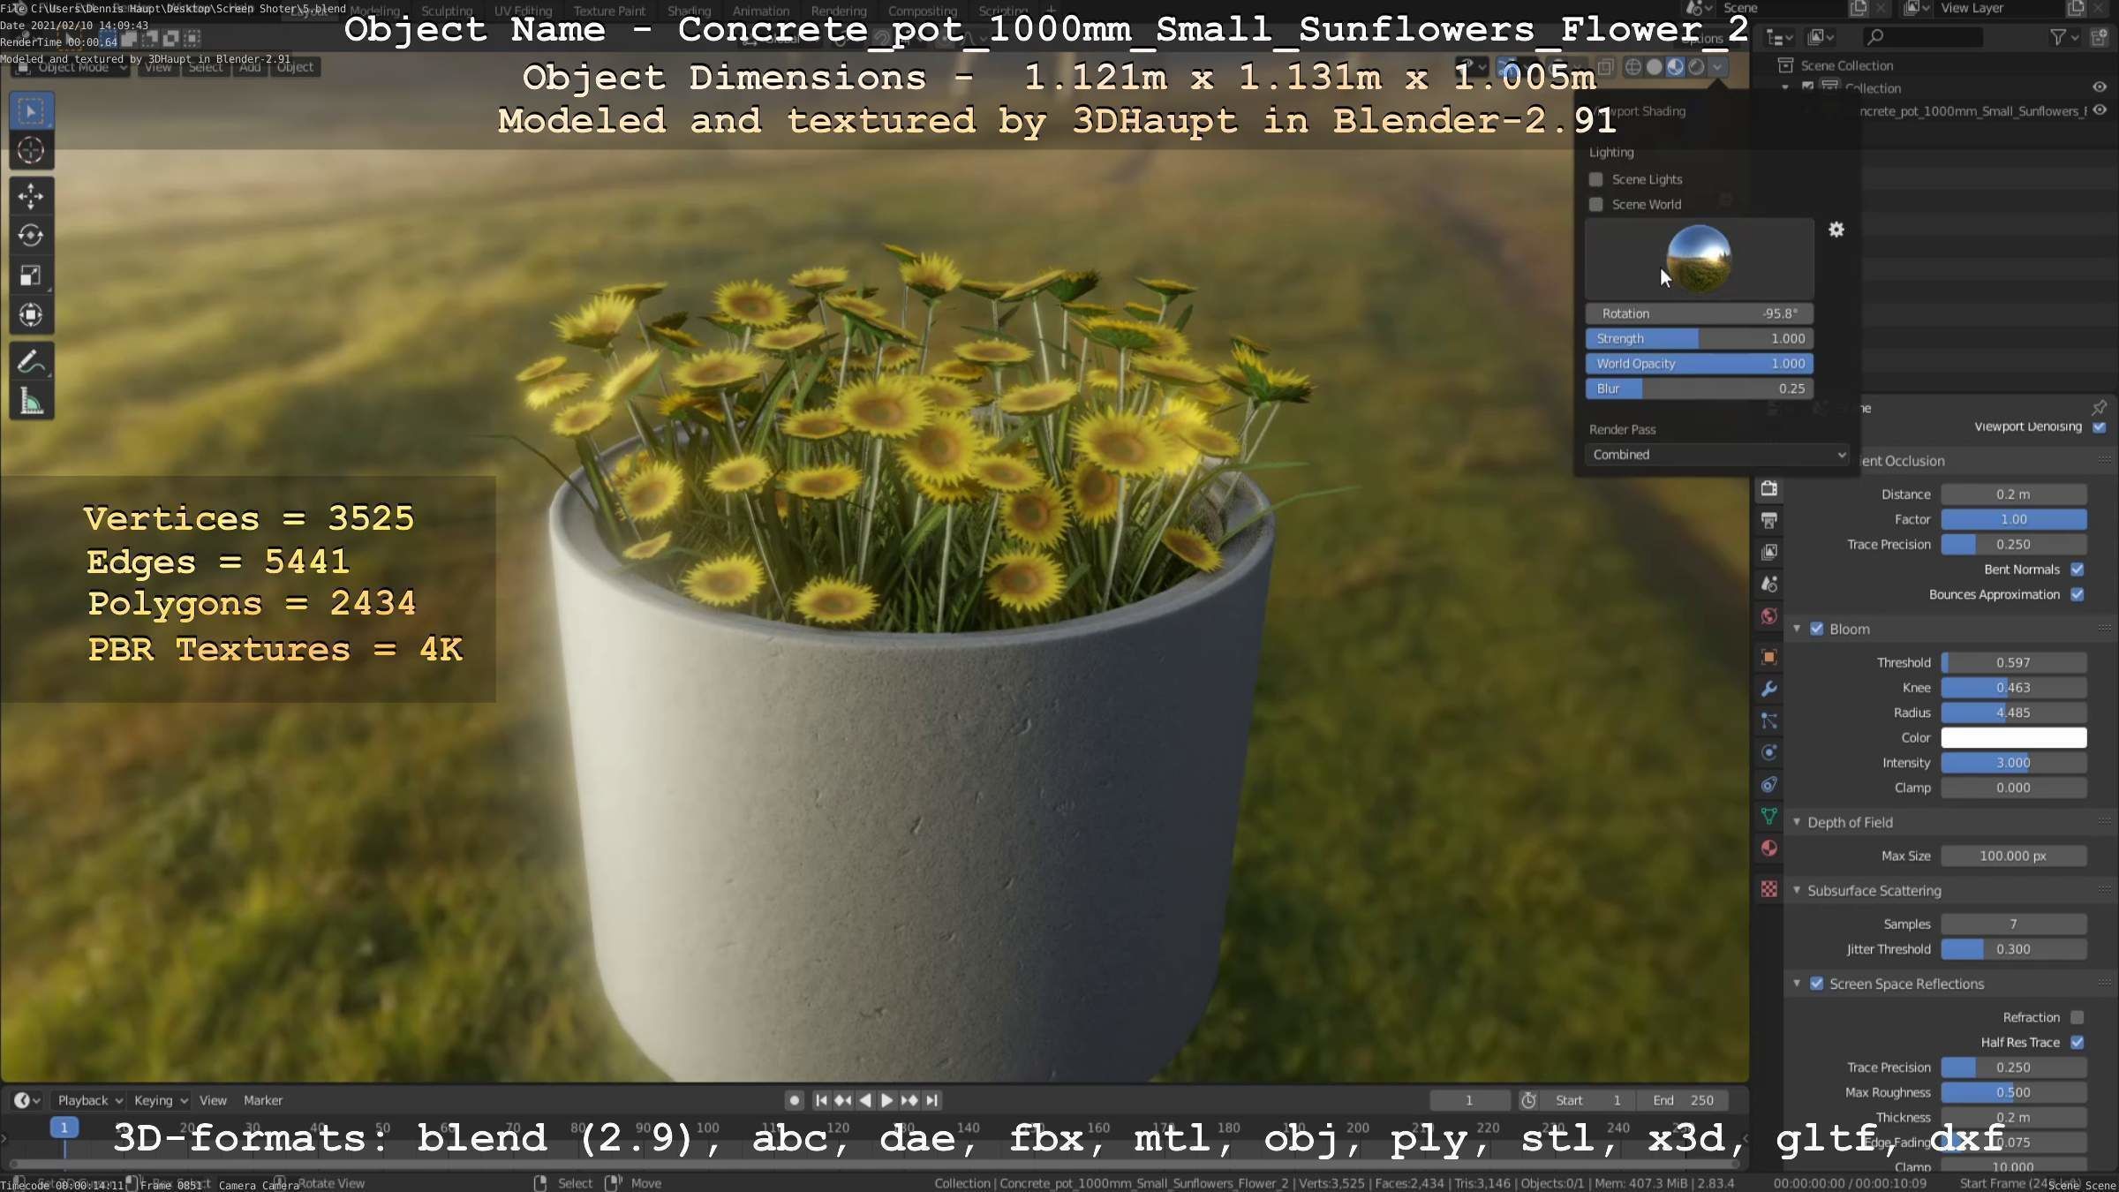
Task: Open the timeline editor type dropdown
Action: [26, 1100]
